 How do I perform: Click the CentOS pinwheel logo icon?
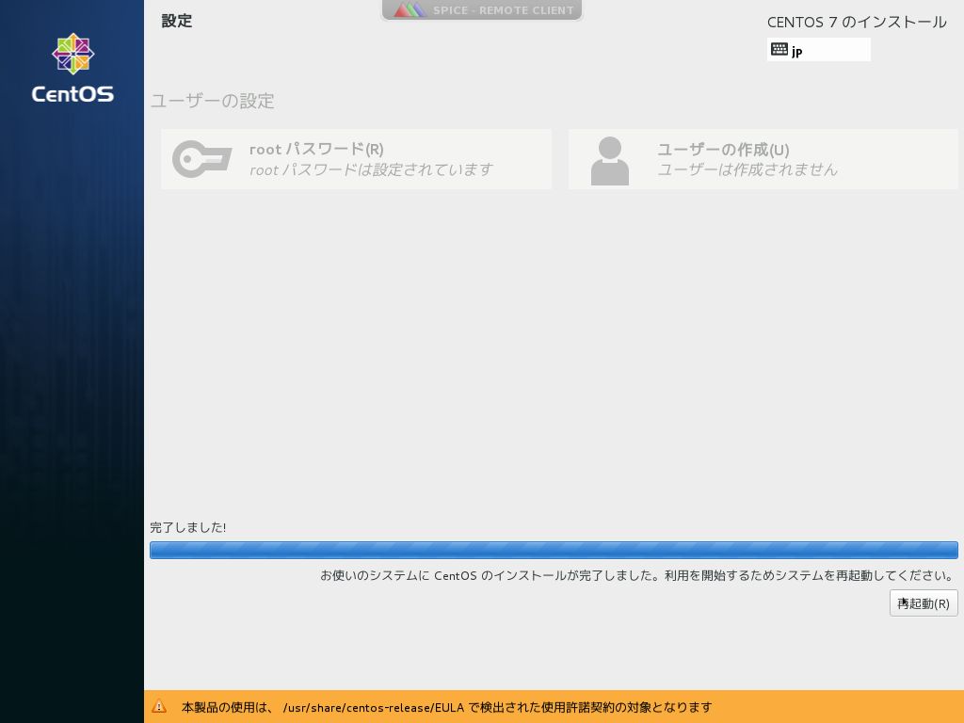point(72,54)
